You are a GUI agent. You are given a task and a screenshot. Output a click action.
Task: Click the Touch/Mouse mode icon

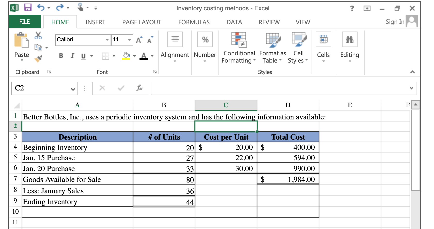pos(80,7)
